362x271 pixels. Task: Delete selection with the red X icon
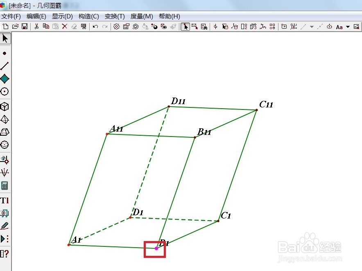point(65,27)
